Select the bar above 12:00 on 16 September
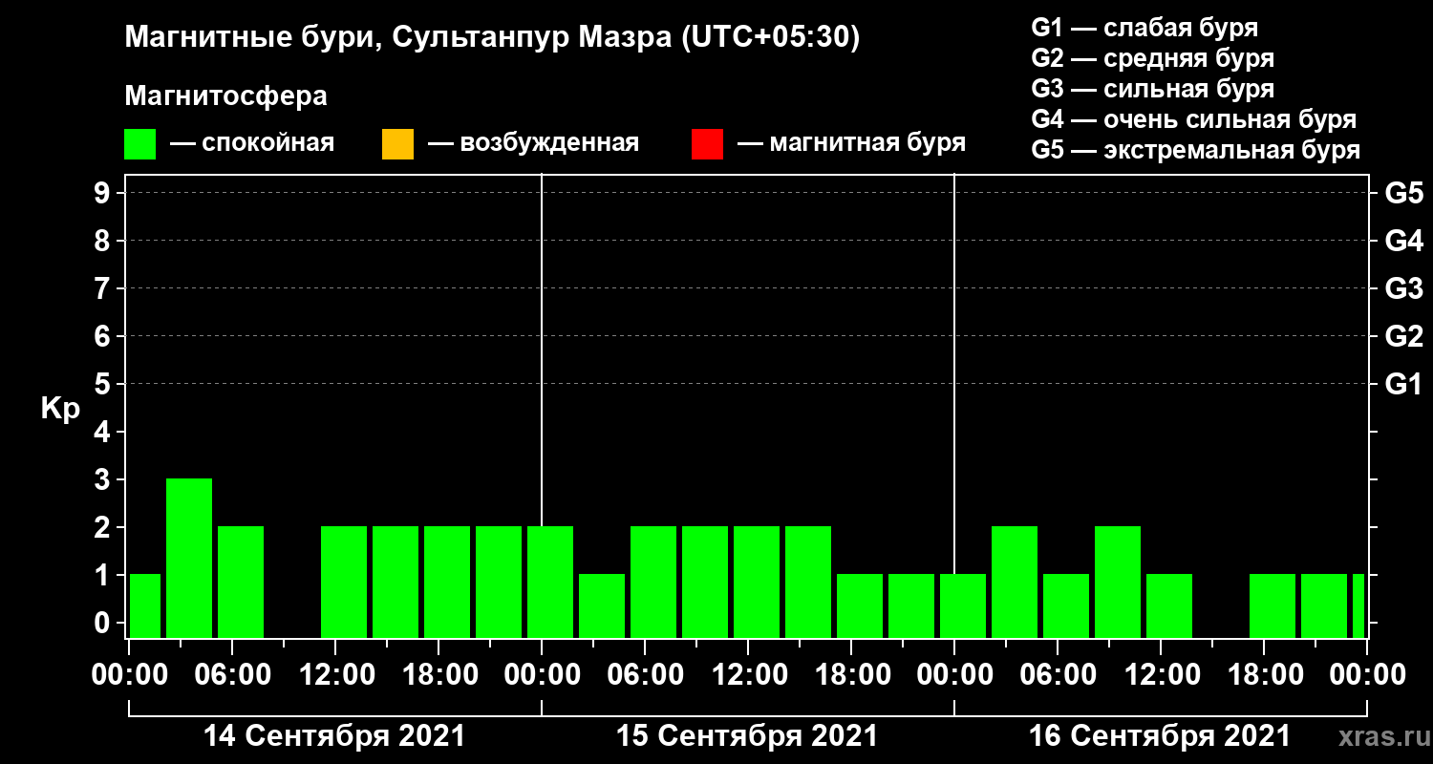The height and width of the screenshot is (764, 1433). pyautogui.click(x=1169, y=605)
